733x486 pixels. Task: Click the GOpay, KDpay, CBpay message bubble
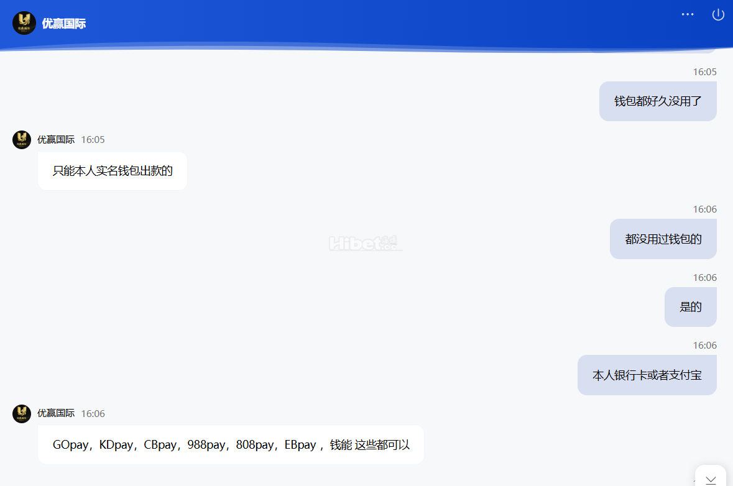[231, 445]
